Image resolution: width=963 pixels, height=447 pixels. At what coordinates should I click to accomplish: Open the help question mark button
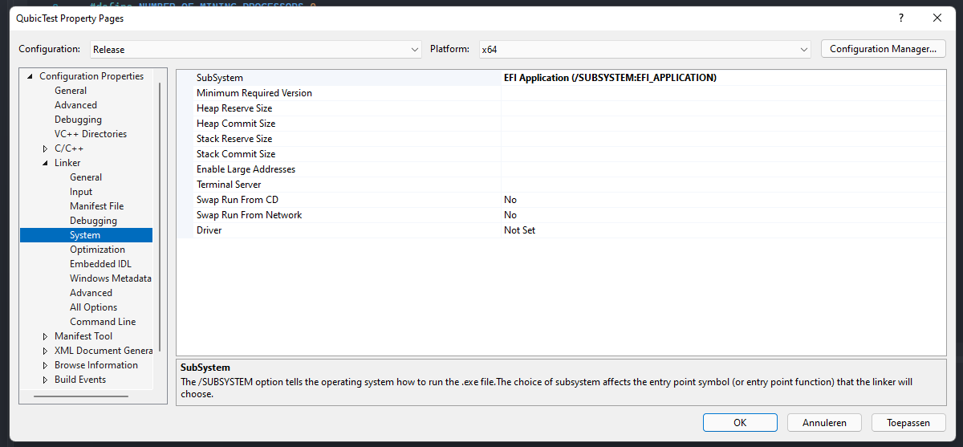(901, 18)
